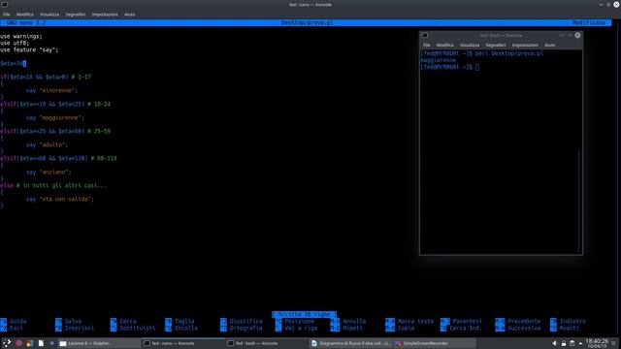Open Segnalibri menu in the small bash Konsole window
The height and width of the screenshot is (349, 621).
coord(496,46)
